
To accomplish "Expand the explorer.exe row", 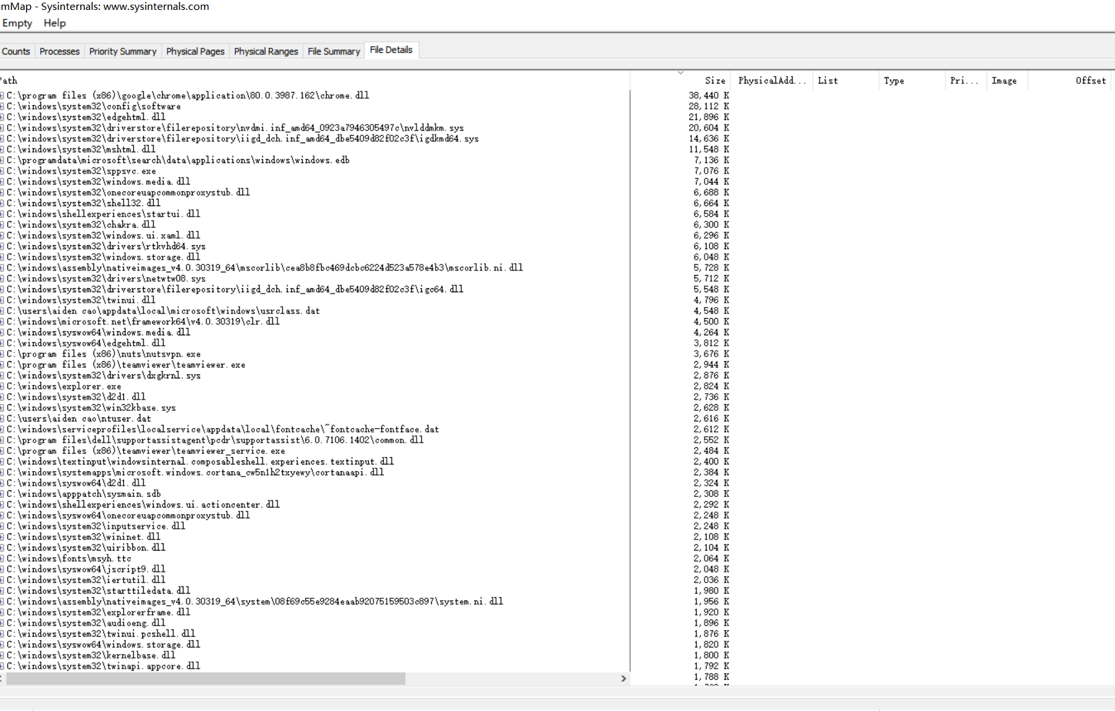I will (2, 386).
